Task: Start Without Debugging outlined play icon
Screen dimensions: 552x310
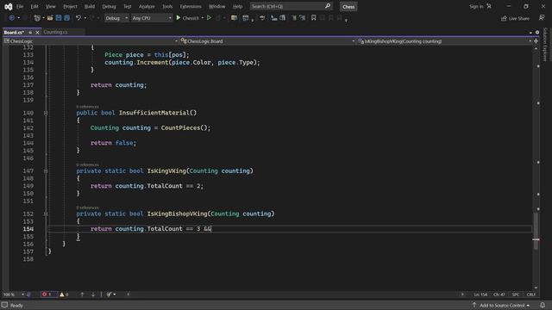Action: pyautogui.click(x=209, y=17)
